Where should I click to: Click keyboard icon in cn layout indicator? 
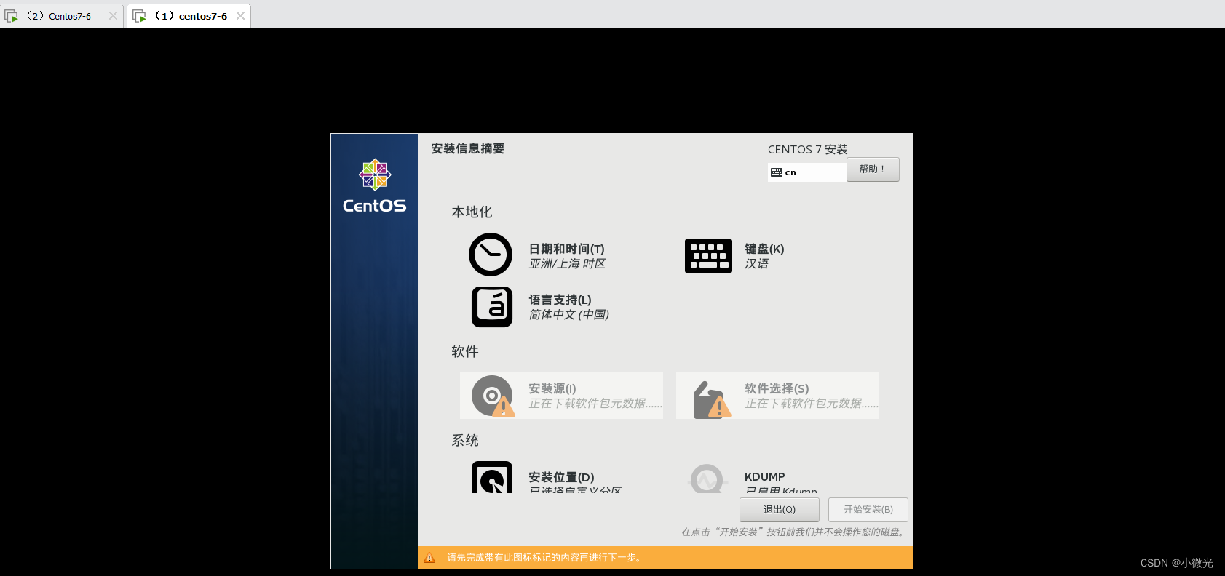(777, 172)
